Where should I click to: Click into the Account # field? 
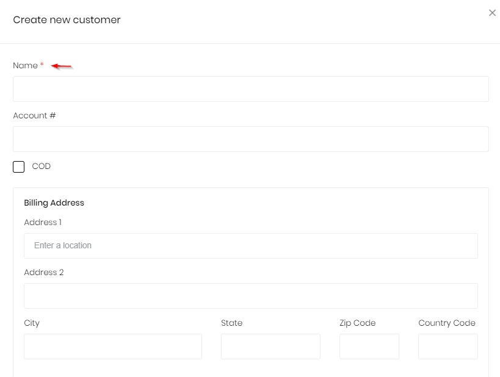[250, 139]
